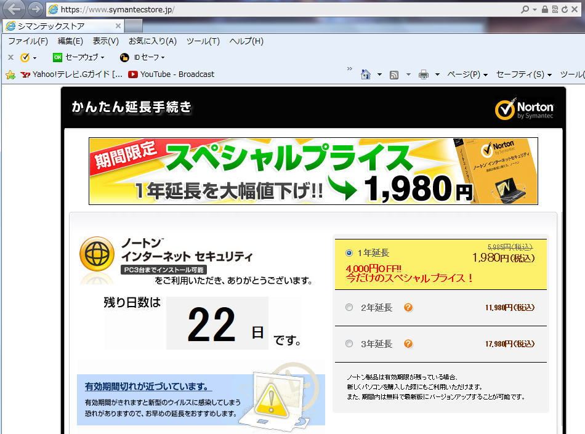Refresh the page with the reload icon
Image resolution: width=585 pixels, height=434 pixels.
click(565, 9)
